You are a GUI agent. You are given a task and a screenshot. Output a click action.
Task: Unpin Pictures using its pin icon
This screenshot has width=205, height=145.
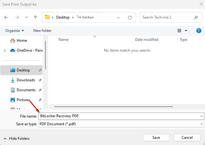(40, 100)
